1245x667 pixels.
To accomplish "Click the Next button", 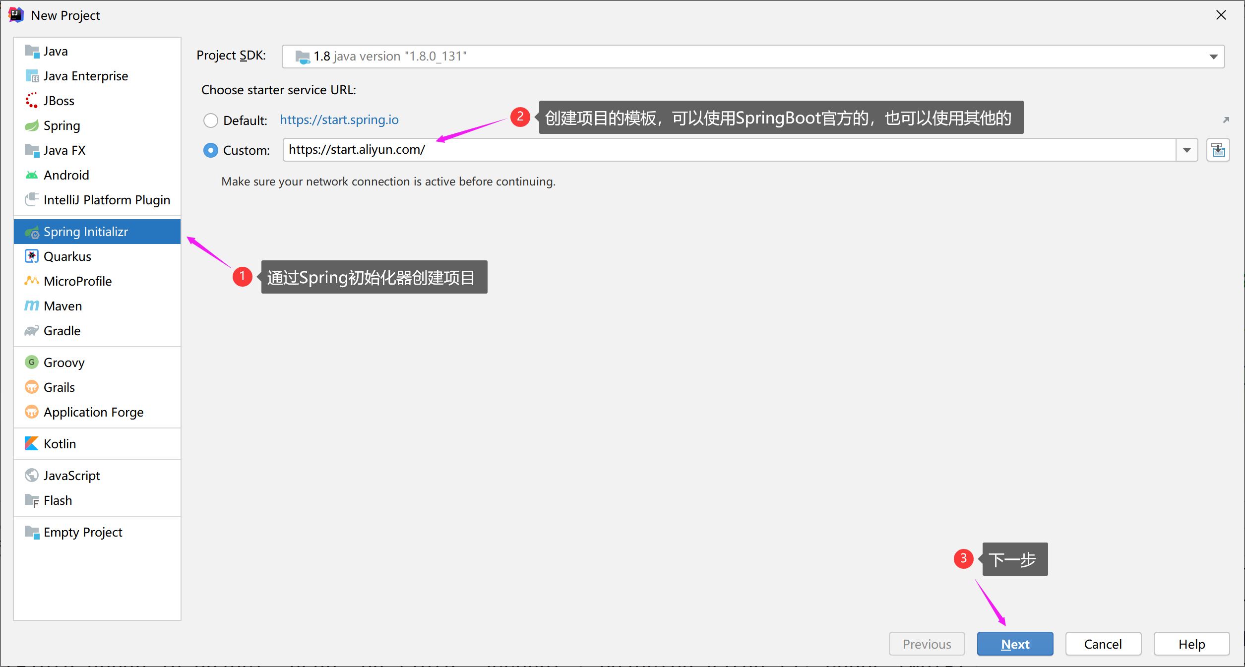I will (x=1015, y=644).
